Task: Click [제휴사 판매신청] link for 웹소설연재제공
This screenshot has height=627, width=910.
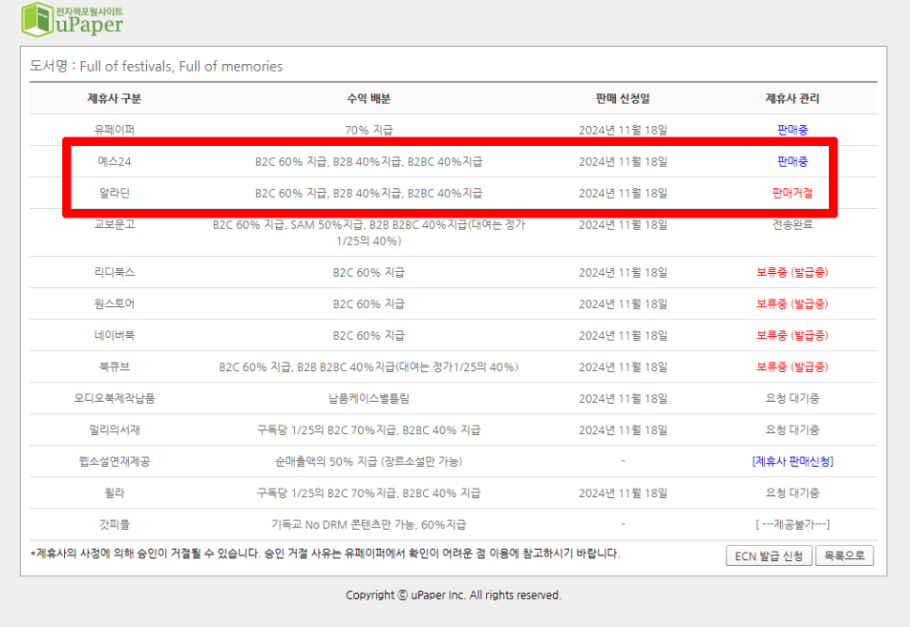Action: [792, 461]
